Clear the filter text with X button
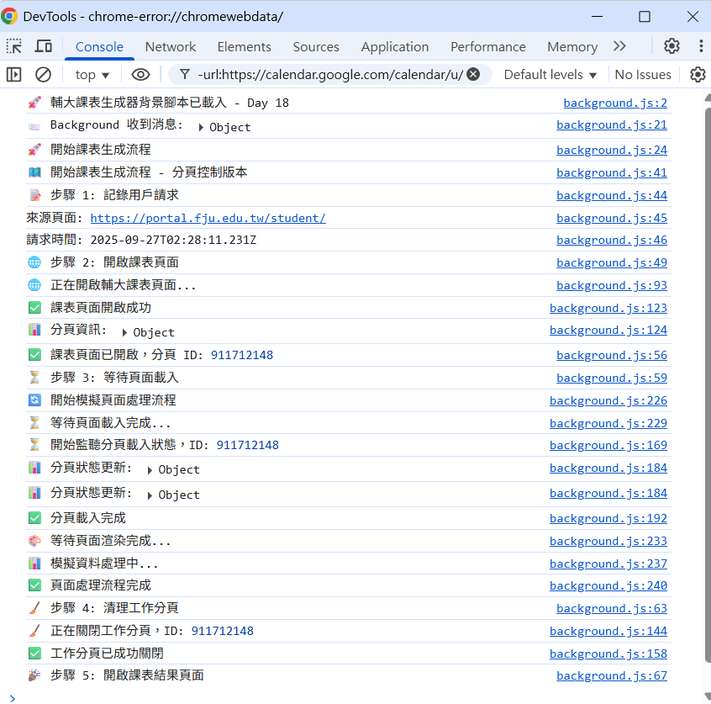The image size is (711, 704). coord(473,74)
